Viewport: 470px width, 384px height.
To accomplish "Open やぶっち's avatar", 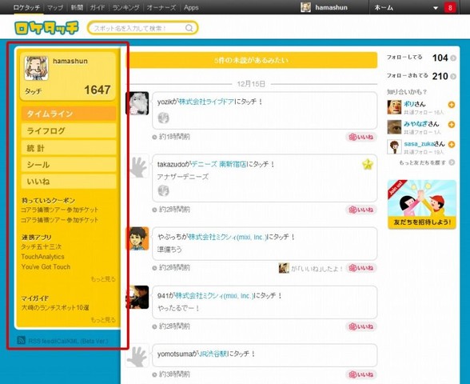I will click(x=137, y=238).
